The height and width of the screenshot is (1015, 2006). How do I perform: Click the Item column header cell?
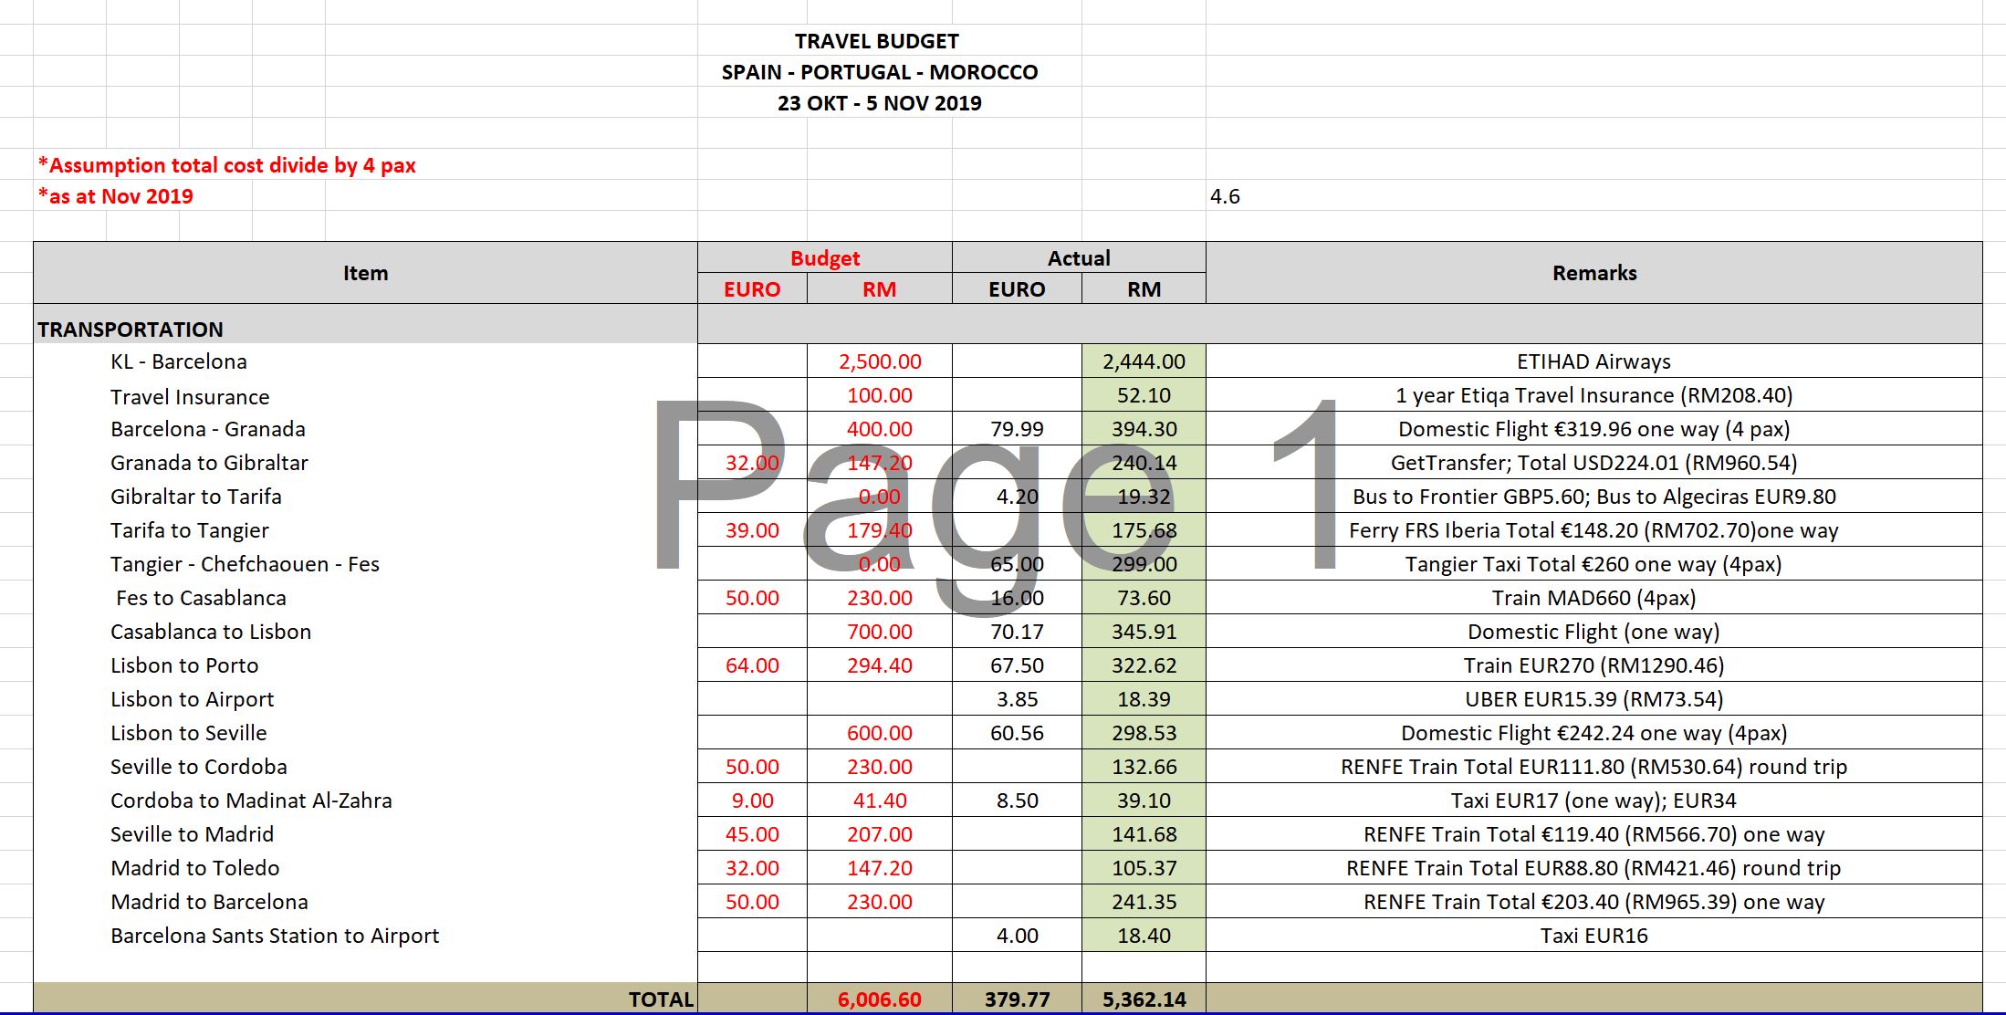[x=365, y=273]
